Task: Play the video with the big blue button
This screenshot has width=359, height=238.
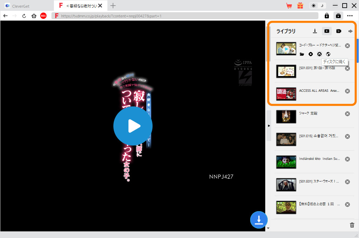Action: (x=133, y=126)
